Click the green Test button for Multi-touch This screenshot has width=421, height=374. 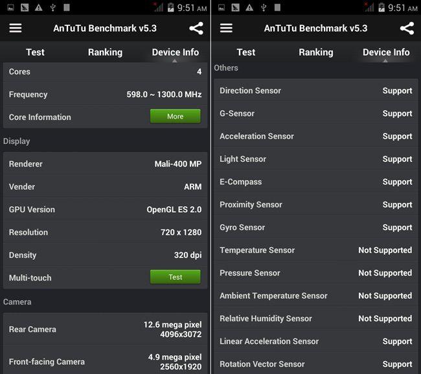click(176, 277)
